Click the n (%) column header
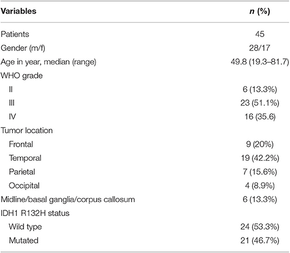 [x=260, y=11]
